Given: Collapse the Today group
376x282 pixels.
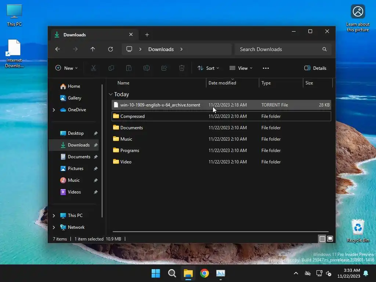Looking at the screenshot, I should tap(111, 94).
